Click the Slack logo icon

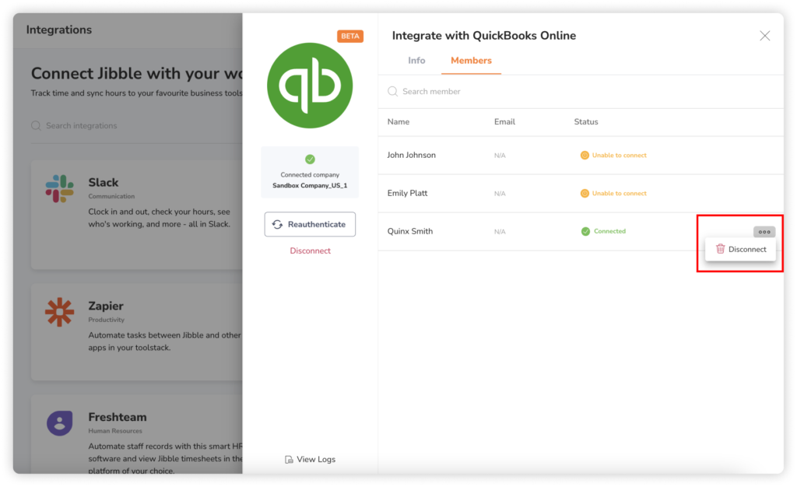click(x=59, y=188)
